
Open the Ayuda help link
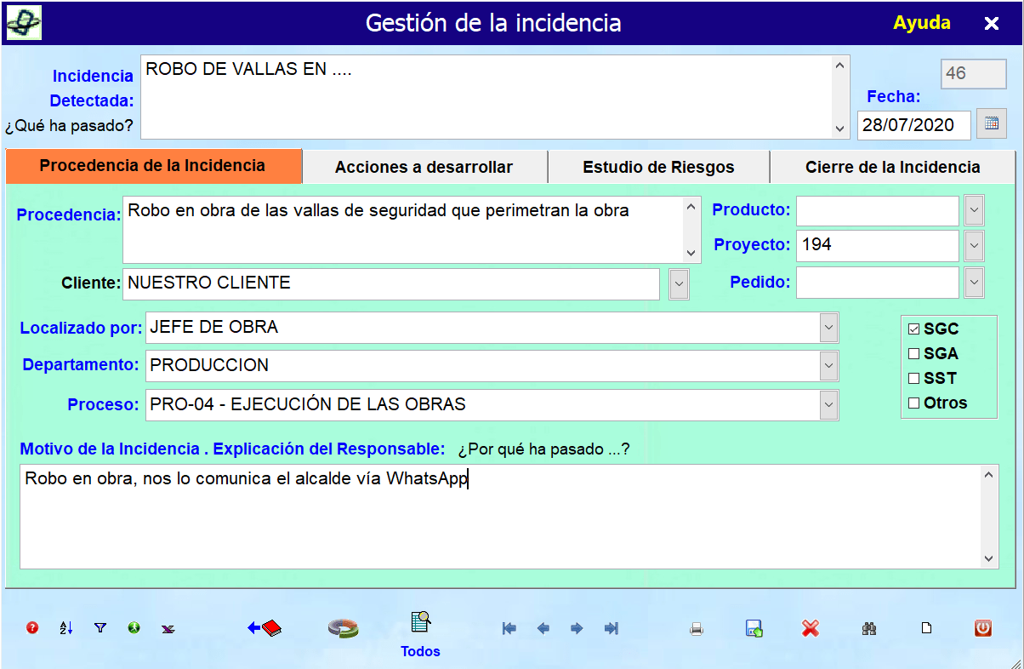click(922, 23)
